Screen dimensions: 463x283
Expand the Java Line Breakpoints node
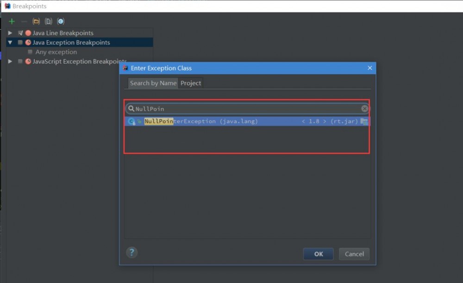click(x=10, y=33)
